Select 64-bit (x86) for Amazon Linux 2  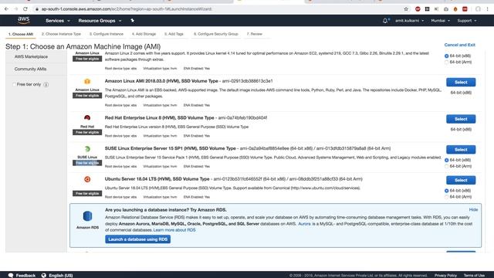tap(446, 56)
